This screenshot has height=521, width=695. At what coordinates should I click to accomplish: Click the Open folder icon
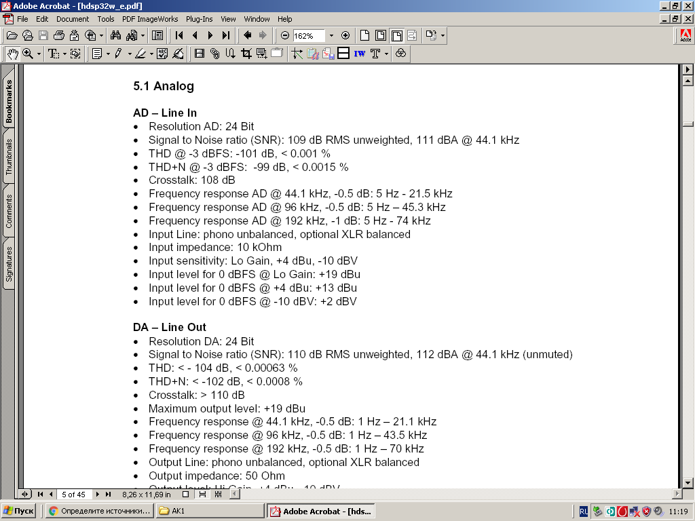pos(12,35)
